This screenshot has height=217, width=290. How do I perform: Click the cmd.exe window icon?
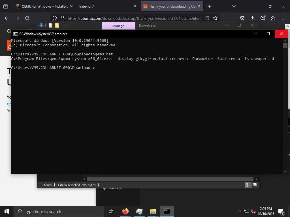click(x=15, y=34)
